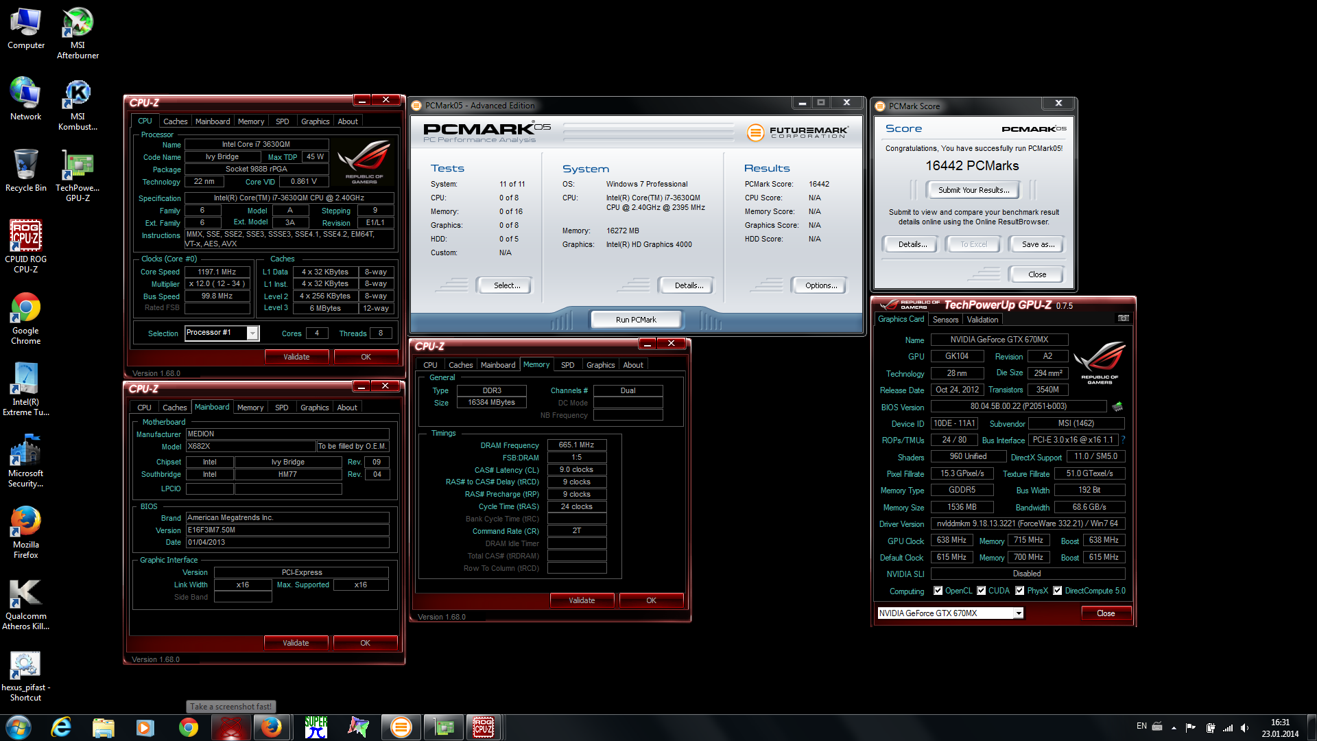Viewport: 1317px width, 741px height.
Task: Click the bus interface question mark in GPU-Z
Action: coord(1123,440)
